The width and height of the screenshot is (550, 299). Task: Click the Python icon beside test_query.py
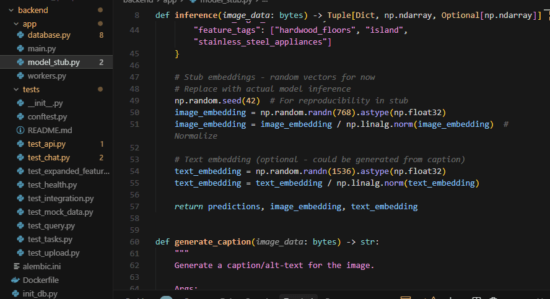tap(20, 226)
